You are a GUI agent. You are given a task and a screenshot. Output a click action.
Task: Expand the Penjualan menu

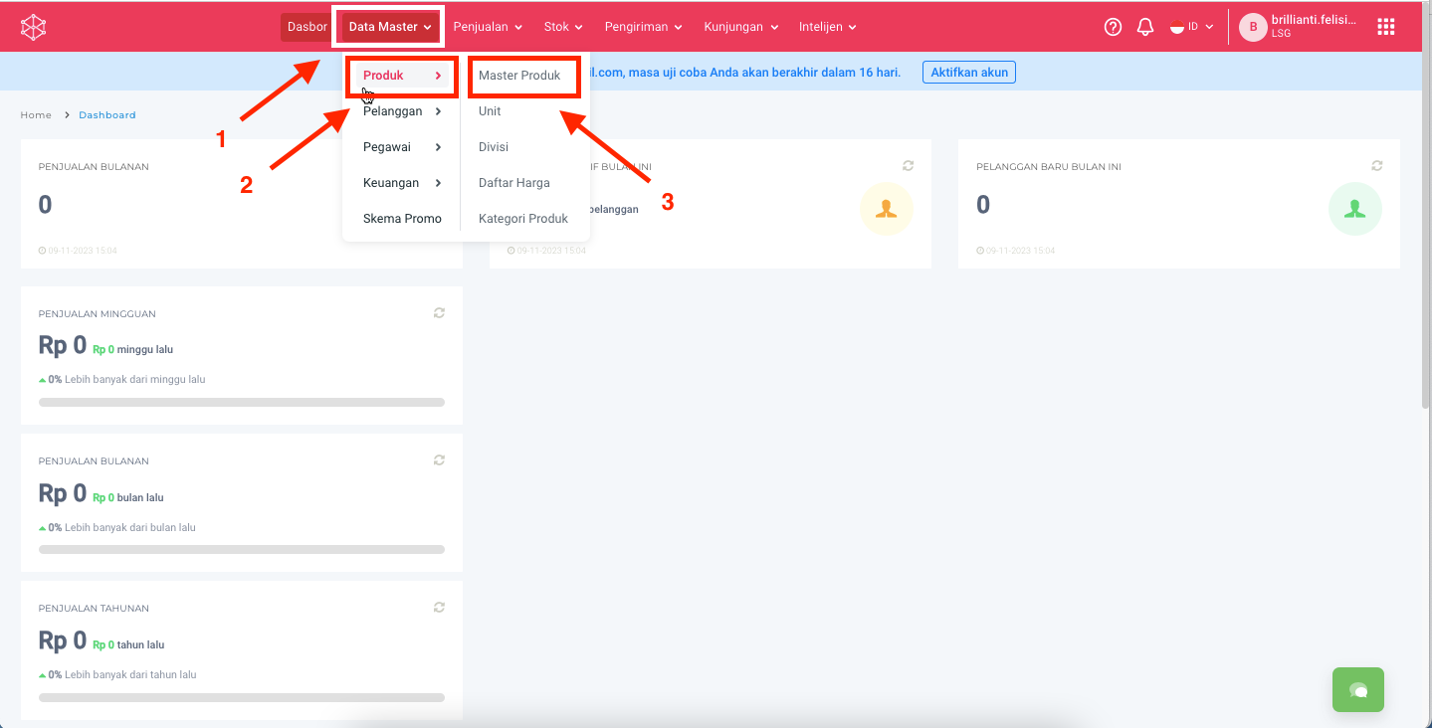coord(488,27)
